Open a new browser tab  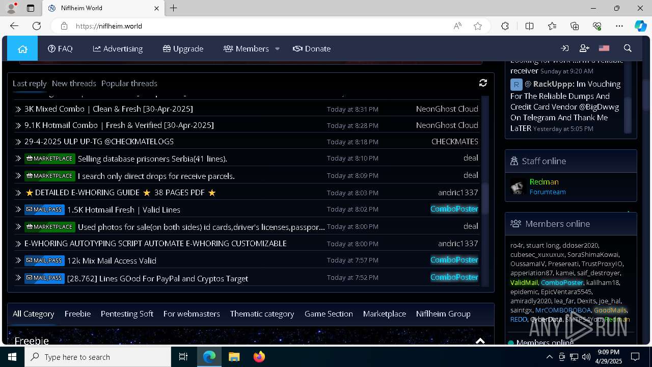coord(174,8)
